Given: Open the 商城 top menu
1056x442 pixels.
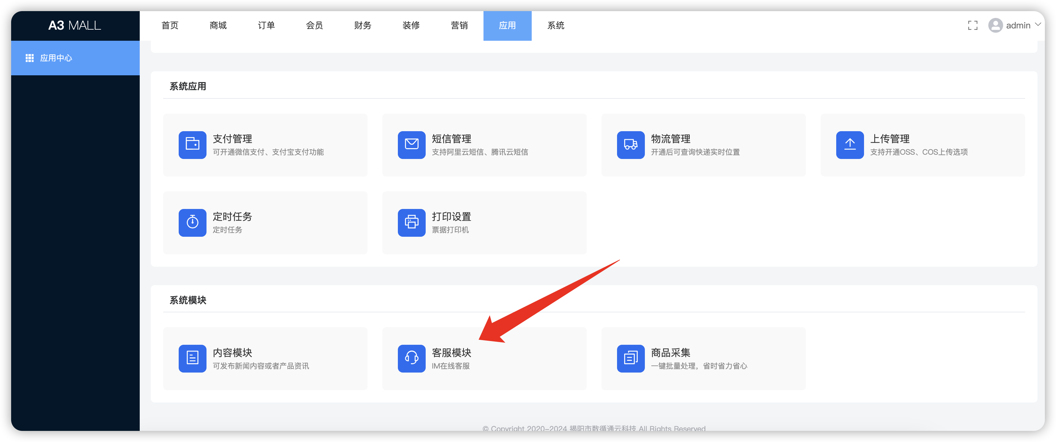Looking at the screenshot, I should click(218, 25).
